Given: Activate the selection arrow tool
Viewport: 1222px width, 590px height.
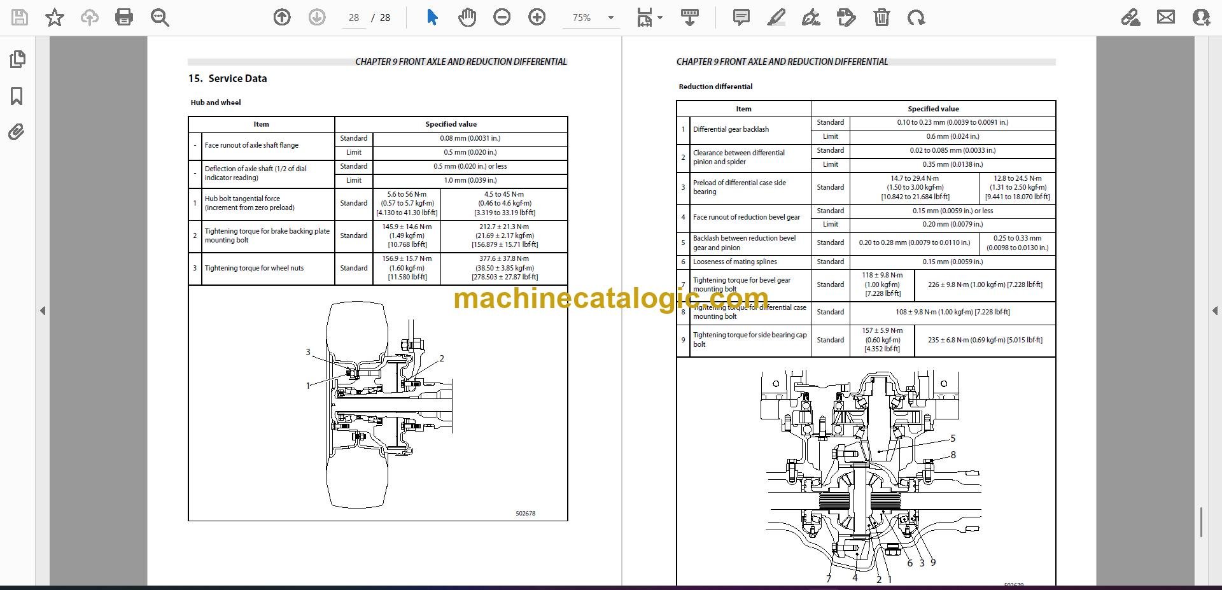Looking at the screenshot, I should [432, 17].
